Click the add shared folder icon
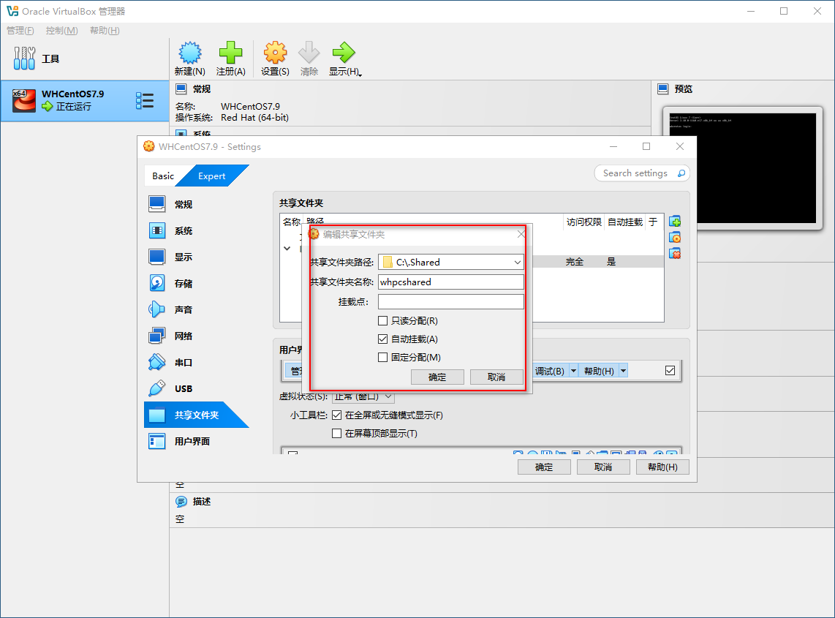Viewport: 835px width, 618px height. (x=676, y=222)
